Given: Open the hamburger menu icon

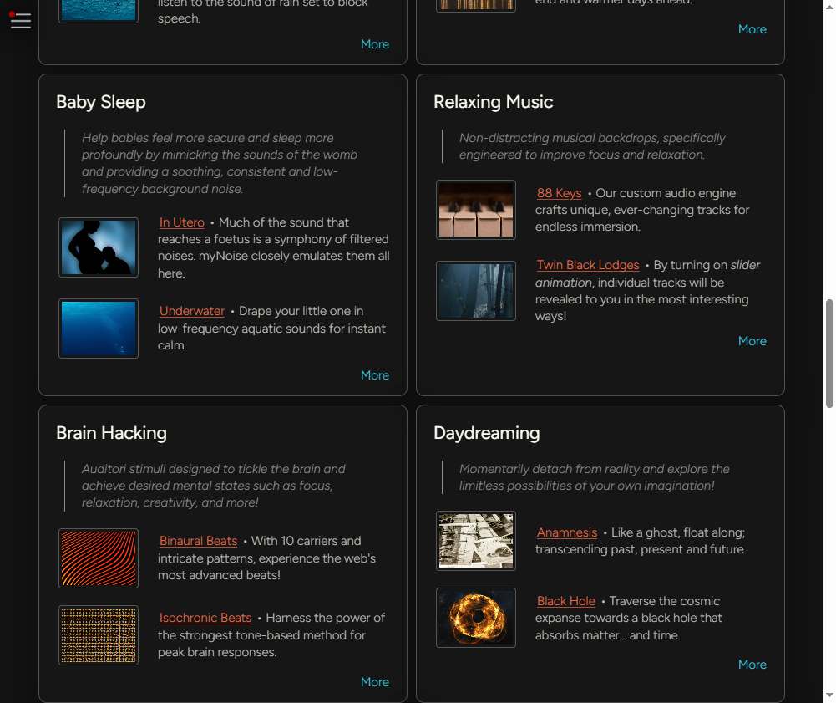Looking at the screenshot, I should pos(20,21).
